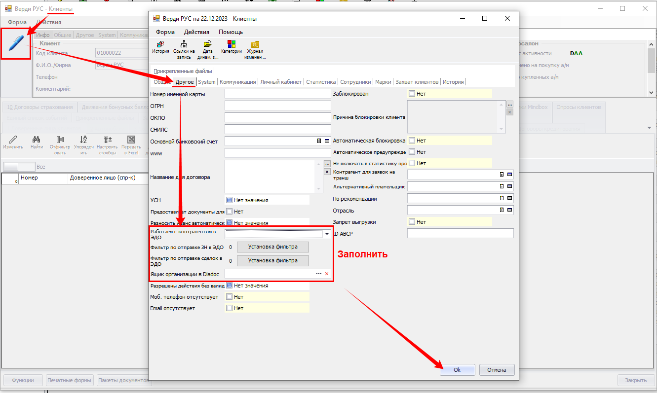The width and height of the screenshot is (657, 393).
Task: Click the Все toggle slider
Action: point(19,167)
